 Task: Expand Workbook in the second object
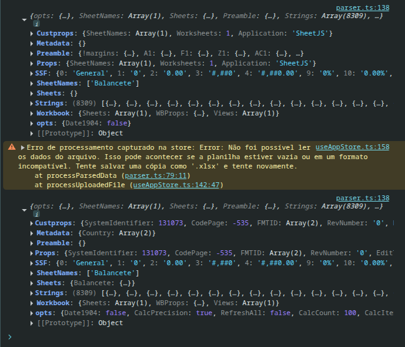(x=32, y=303)
